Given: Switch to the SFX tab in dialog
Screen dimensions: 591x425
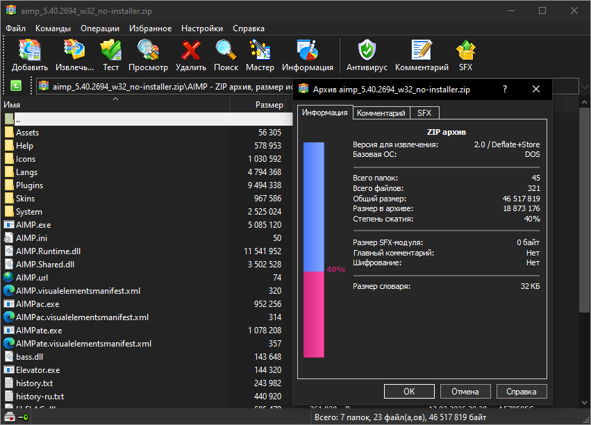Looking at the screenshot, I should coord(424,113).
